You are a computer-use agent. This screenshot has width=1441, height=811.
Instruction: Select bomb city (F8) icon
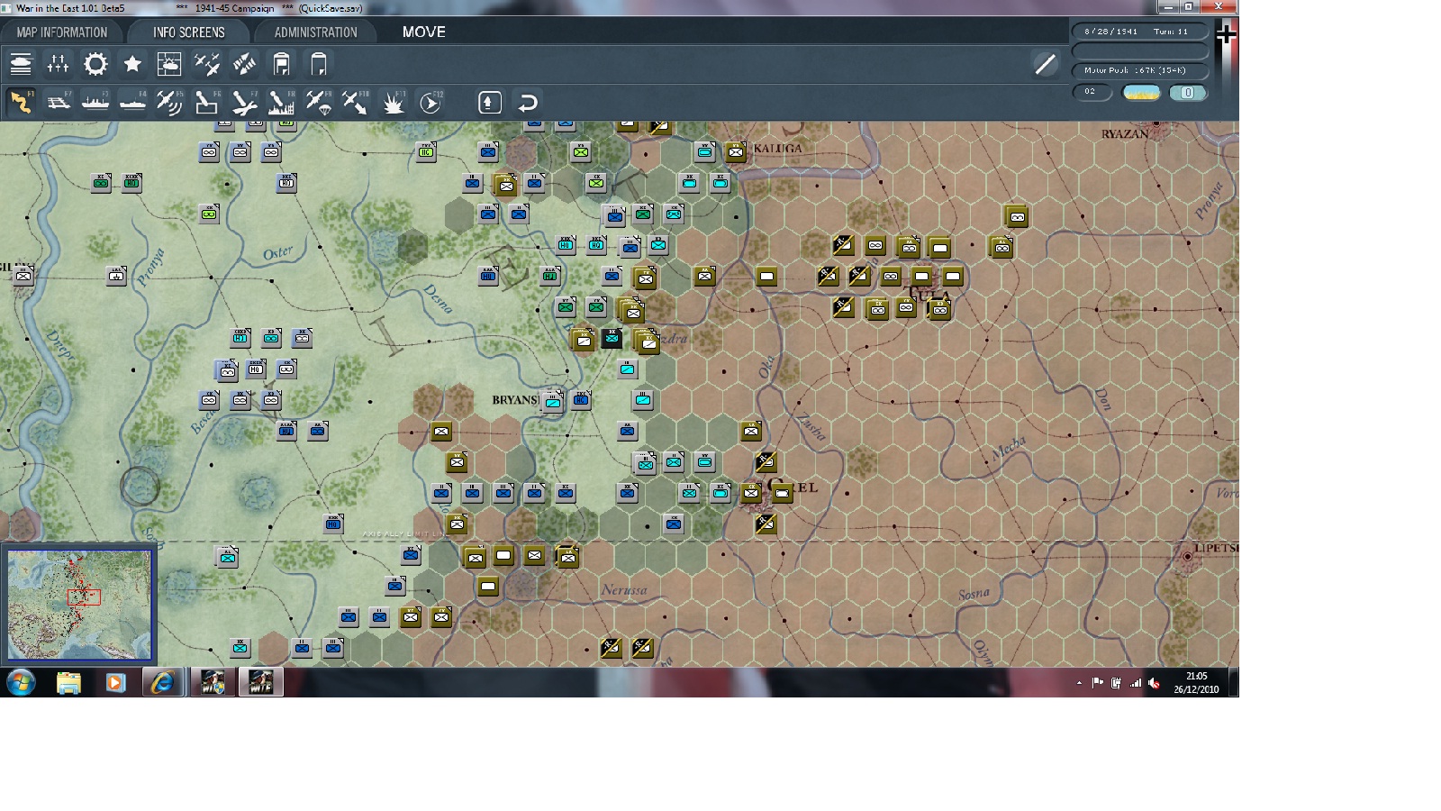click(x=281, y=102)
